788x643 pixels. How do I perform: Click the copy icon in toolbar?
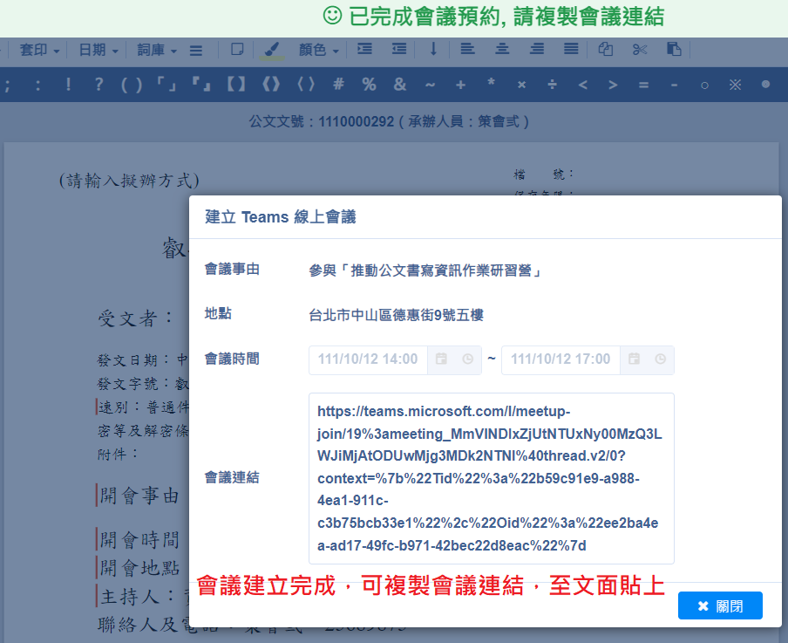click(x=606, y=50)
